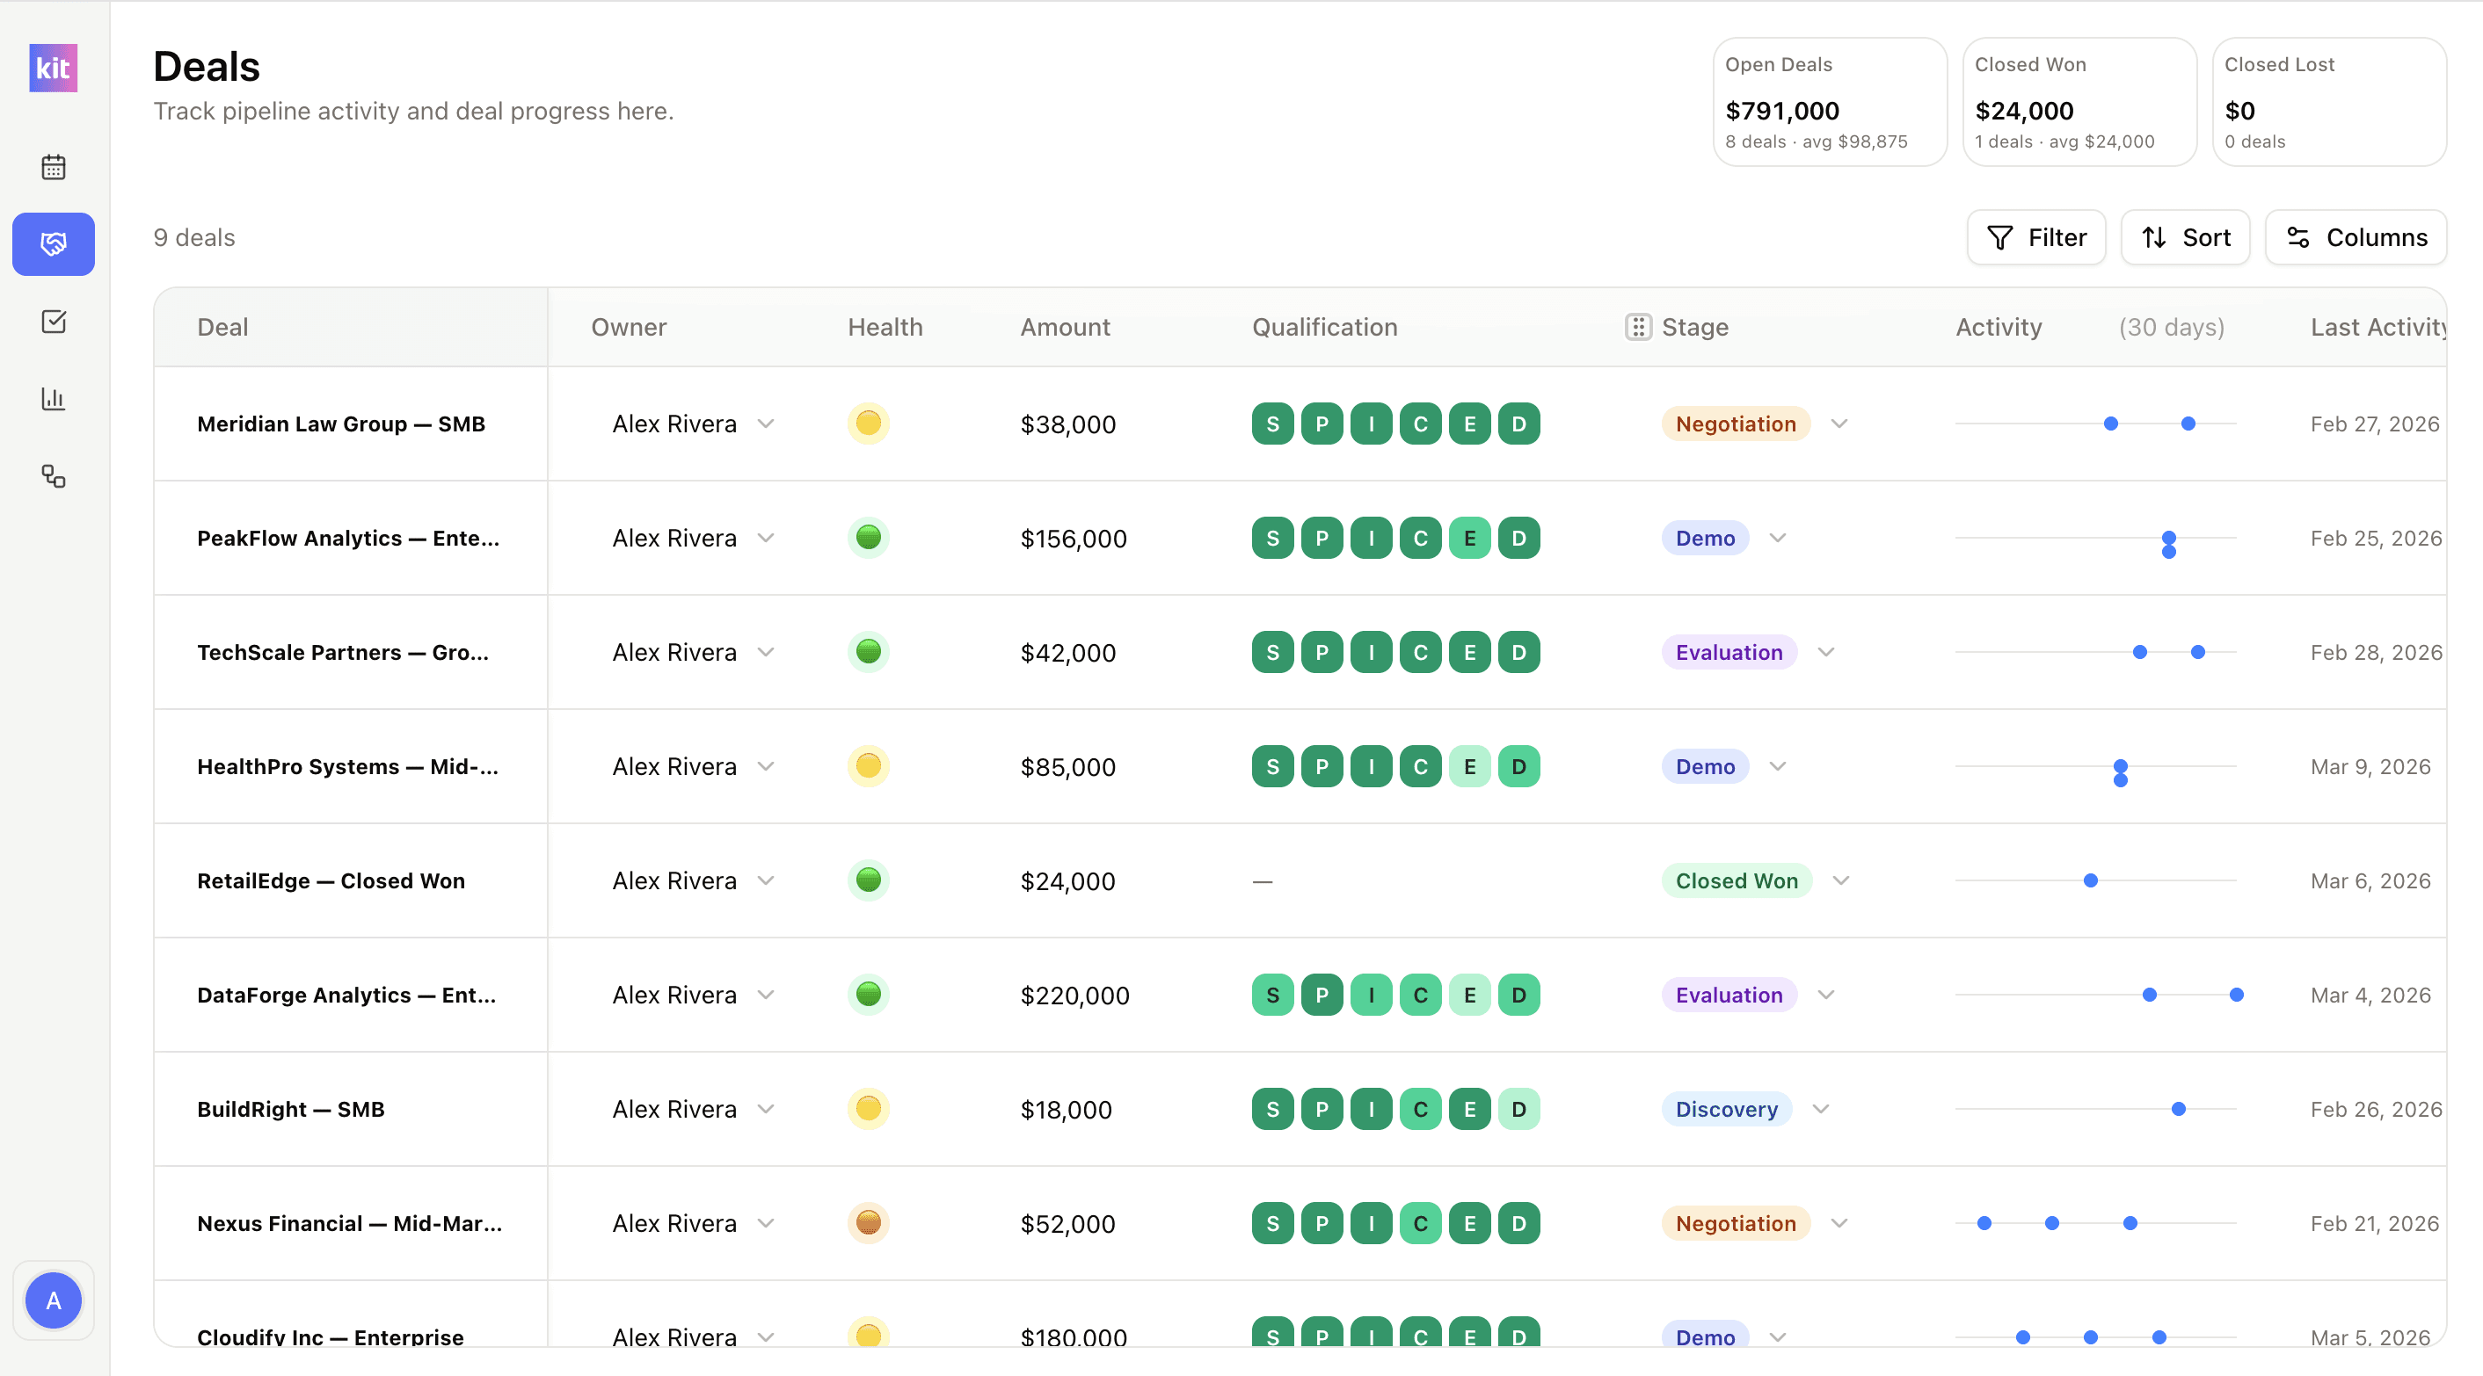Select the Deals handshake icon in the sidebar
The image size is (2483, 1376).
coord(53,243)
